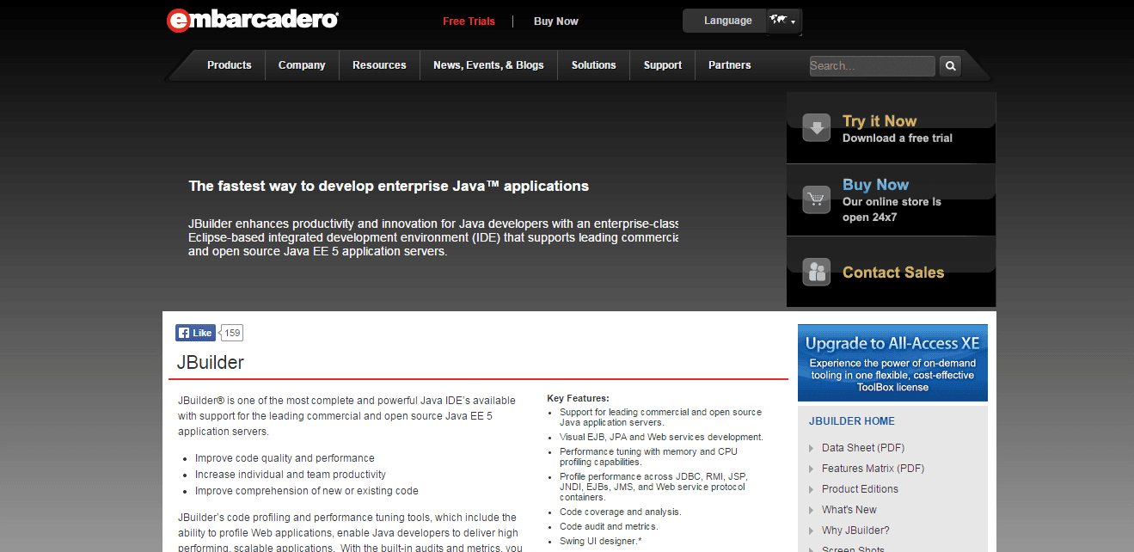Click the "fastest way to develop enterprise Java" headline
1134x552 pixels.
pos(389,186)
